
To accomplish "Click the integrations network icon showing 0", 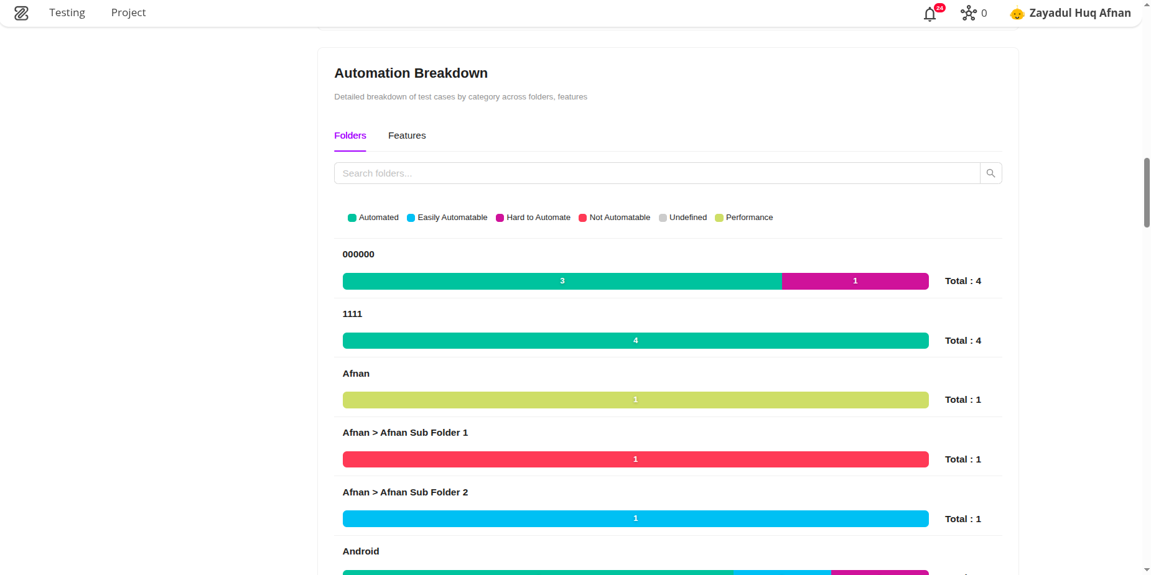I will tap(969, 13).
